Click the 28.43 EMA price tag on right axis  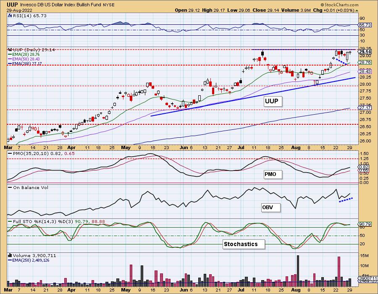(365, 72)
